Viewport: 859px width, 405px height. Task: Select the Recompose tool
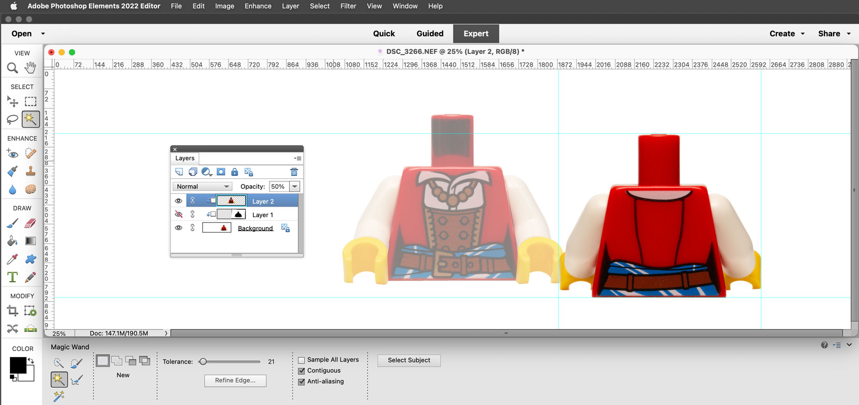tap(31, 311)
